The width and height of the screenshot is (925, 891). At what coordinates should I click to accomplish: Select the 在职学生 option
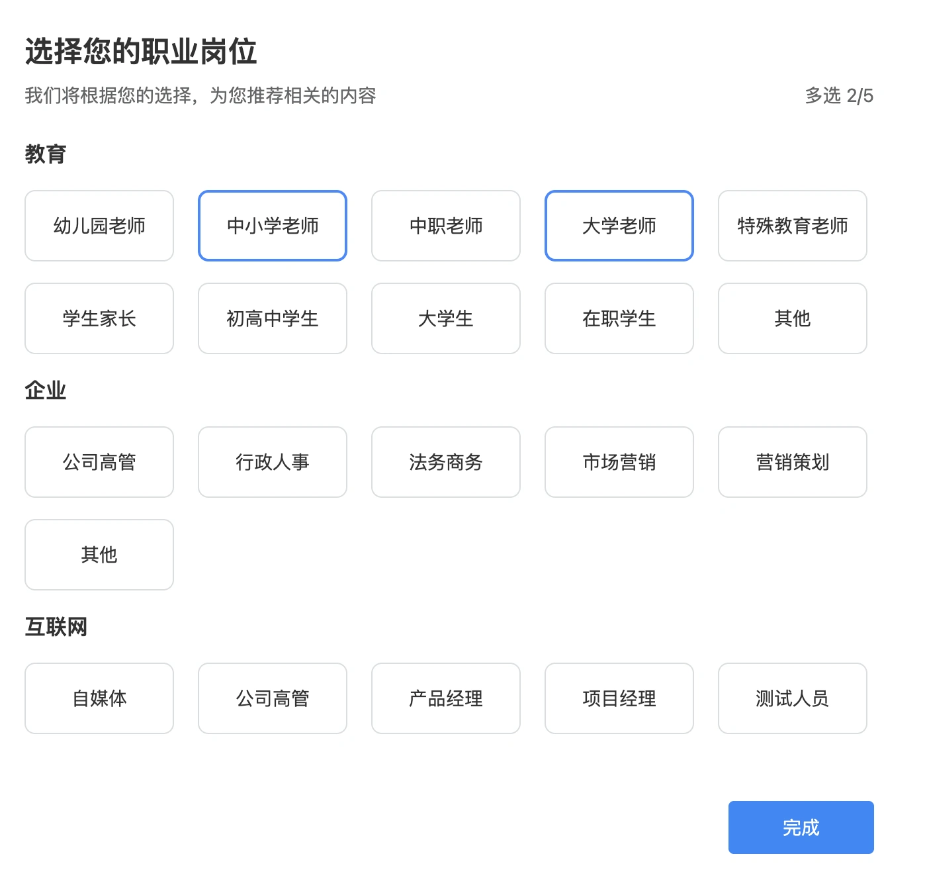619,318
